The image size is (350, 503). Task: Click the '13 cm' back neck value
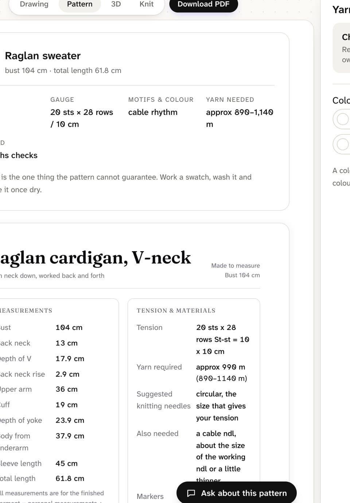click(x=66, y=343)
